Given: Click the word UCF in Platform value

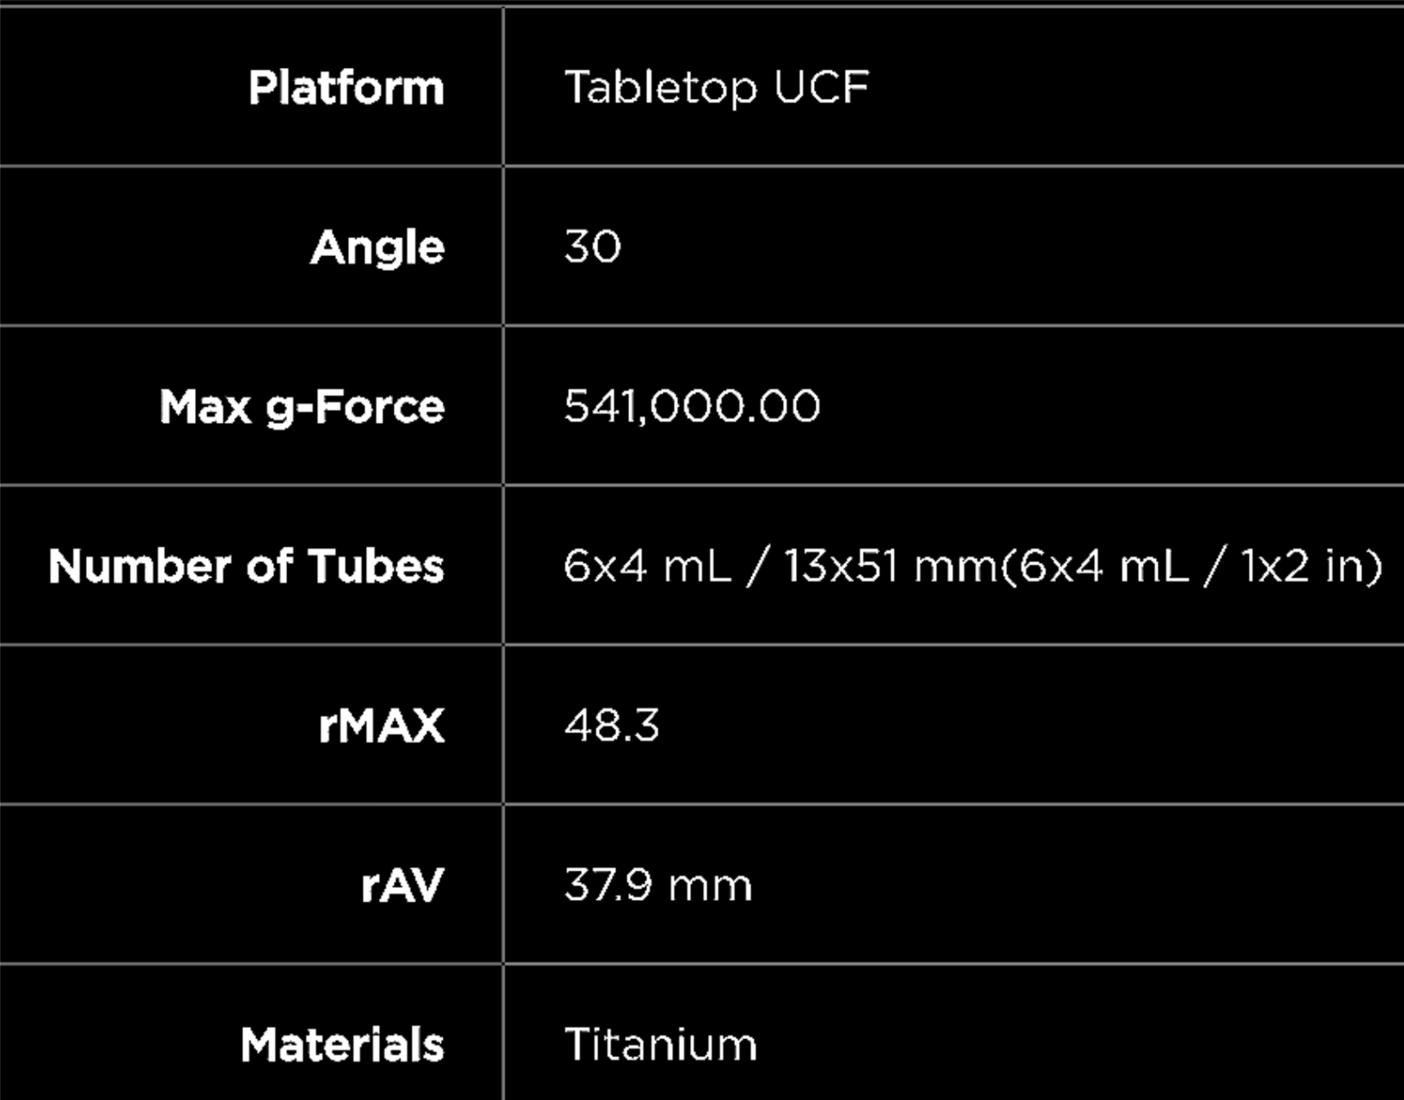Looking at the screenshot, I should 821,88.
